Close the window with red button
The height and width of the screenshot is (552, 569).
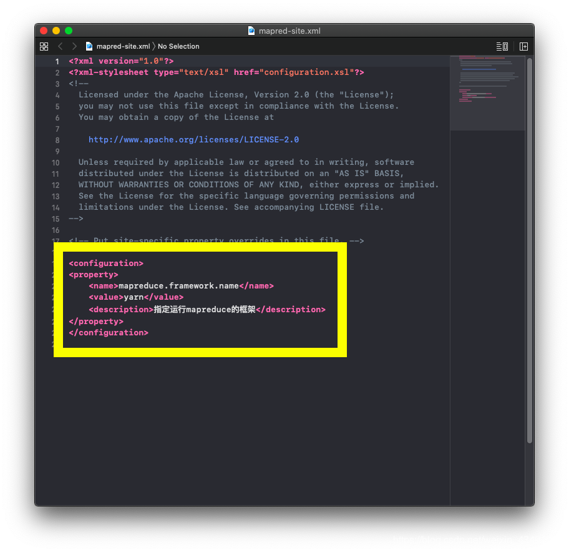click(44, 31)
